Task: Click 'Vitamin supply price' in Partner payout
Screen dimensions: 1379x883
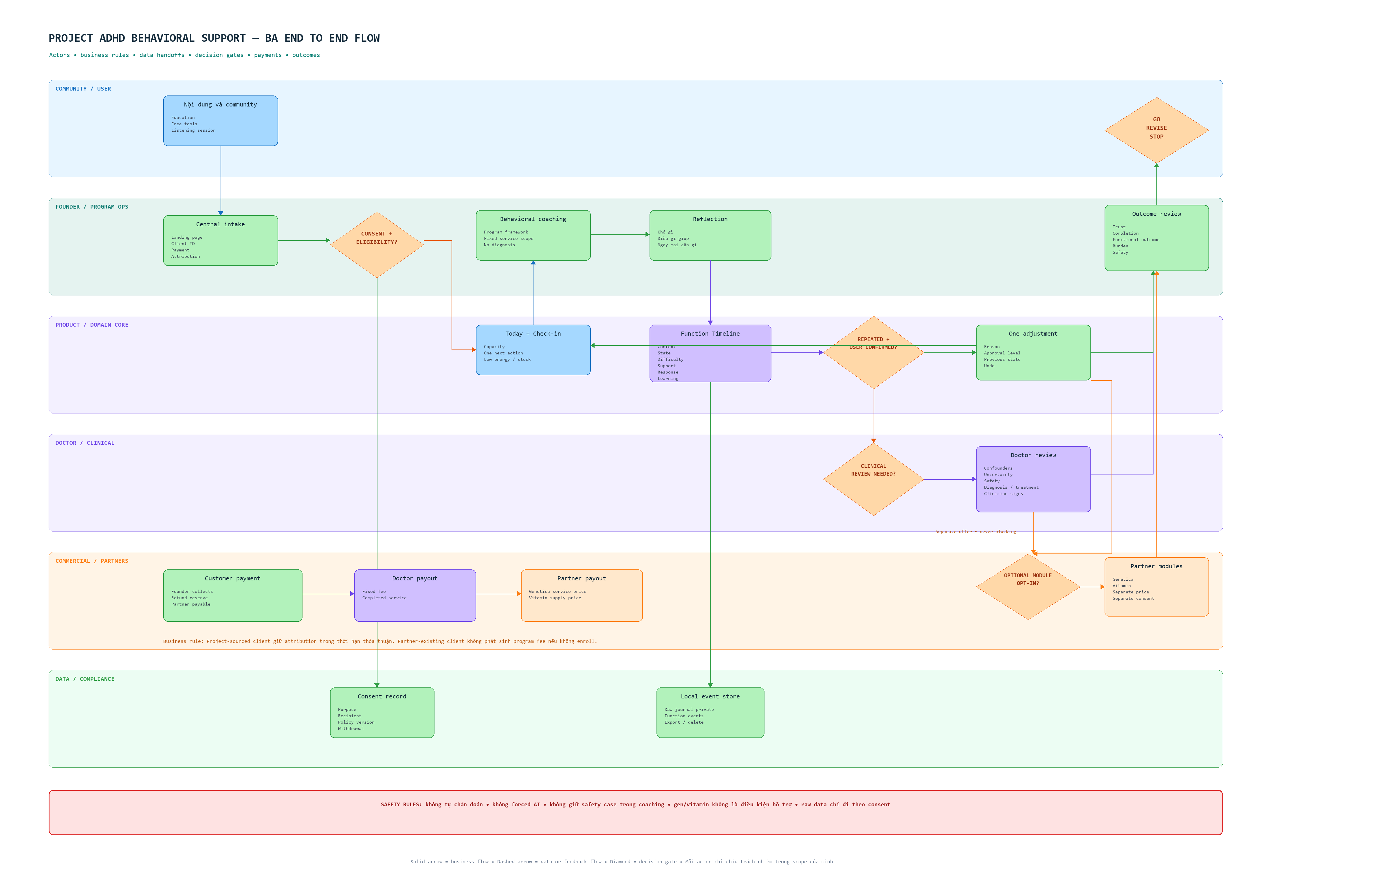Action: coord(555,598)
